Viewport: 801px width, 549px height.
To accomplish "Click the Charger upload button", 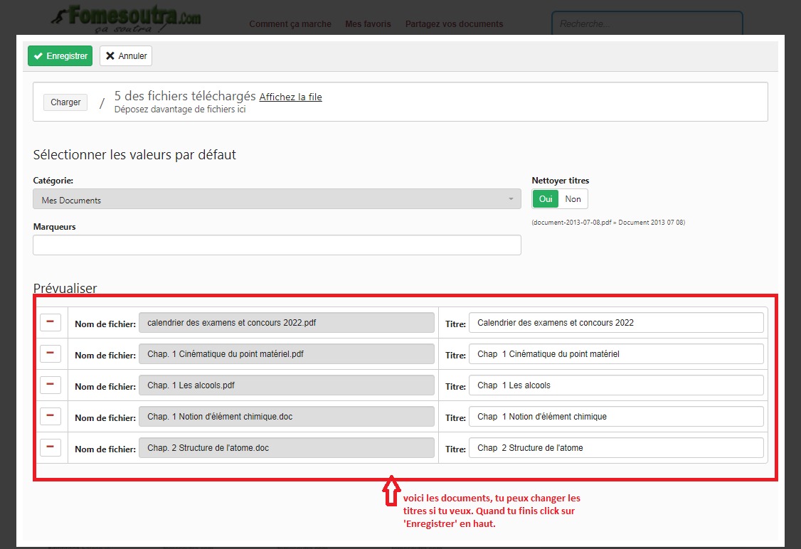I will coord(65,102).
